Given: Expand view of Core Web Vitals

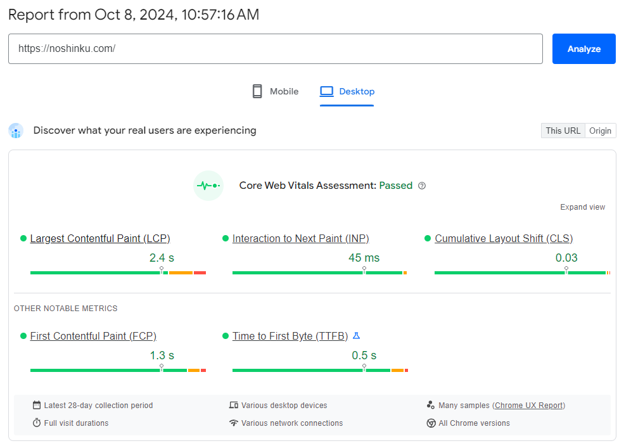Looking at the screenshot, I should click(582, 207).
